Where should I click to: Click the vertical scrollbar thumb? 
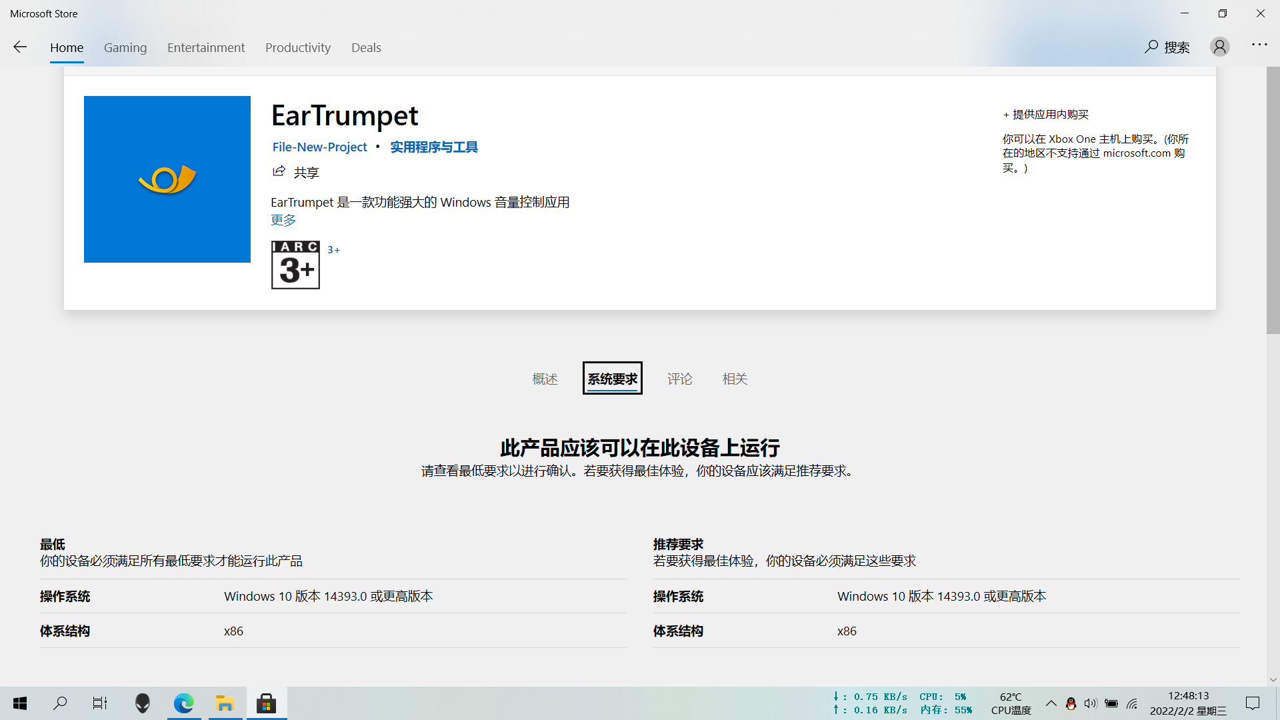tap(1273, 200)
